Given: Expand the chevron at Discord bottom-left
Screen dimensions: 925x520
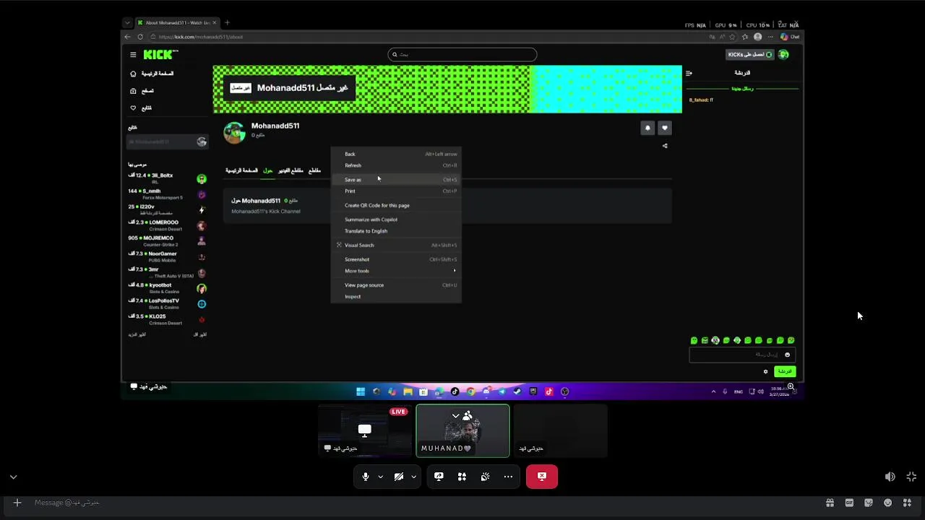Looking at the screenshot, I should click(13, 477).
